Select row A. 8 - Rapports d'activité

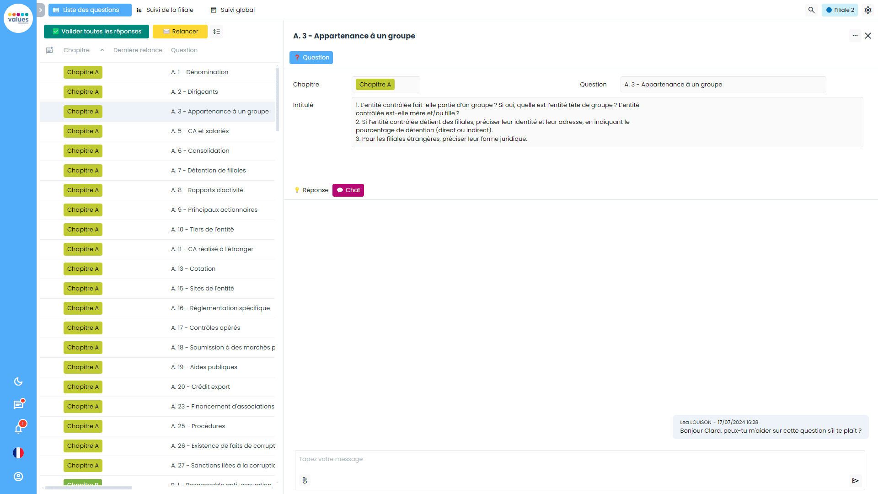click(157, 190)
